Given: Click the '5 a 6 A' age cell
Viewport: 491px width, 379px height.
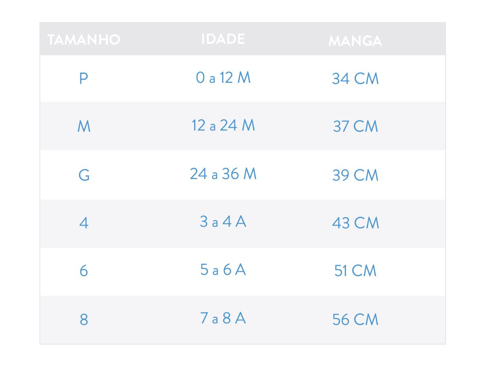Looking at the screenshot, I should pyautogui.click(x=223, y=270).
